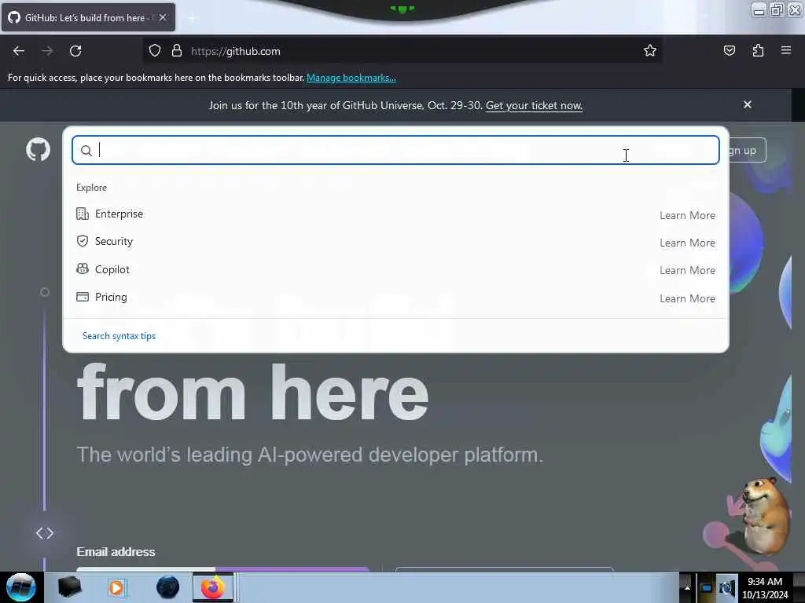Click the code brackets icon on the page
The height and width of the screenshot is (603, 805).
click(45, 533)
